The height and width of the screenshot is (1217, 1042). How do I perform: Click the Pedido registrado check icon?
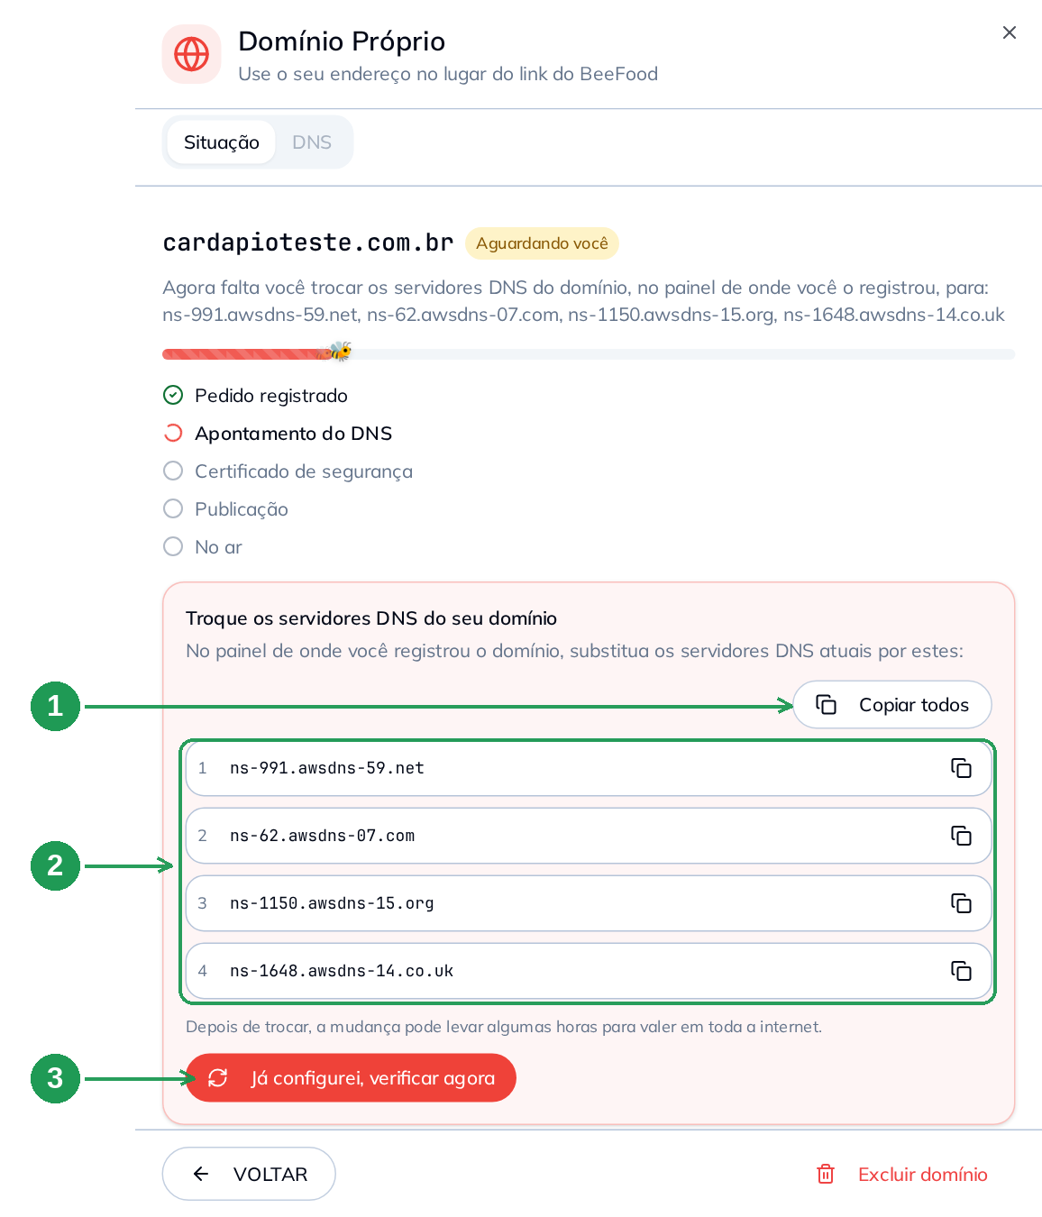pyautogui.click(x=173, y=395)
